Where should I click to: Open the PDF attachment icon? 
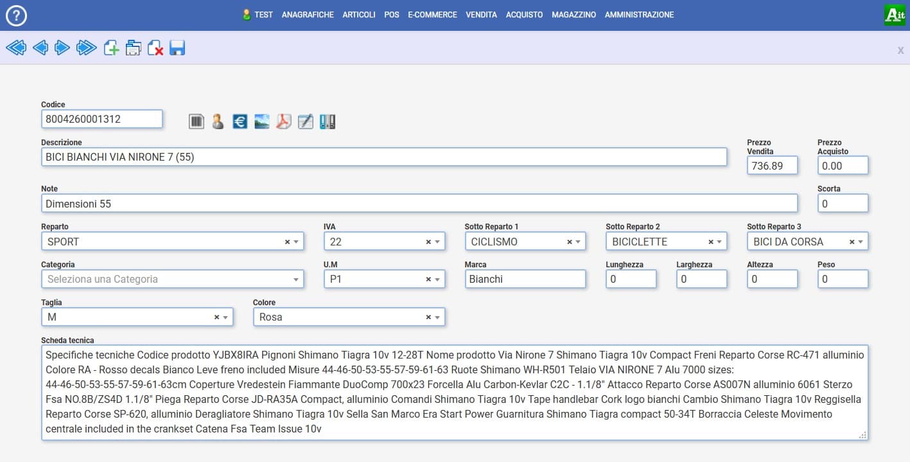tap(284, 121)
